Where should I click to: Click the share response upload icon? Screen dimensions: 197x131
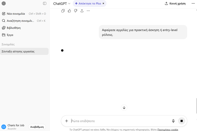(82, 11)
